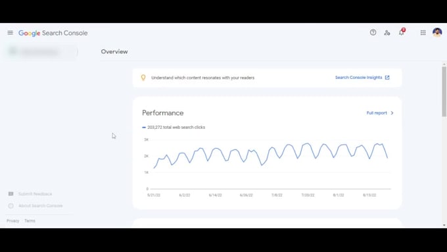Open the notifications bell
447x252 pixels.
402,32
